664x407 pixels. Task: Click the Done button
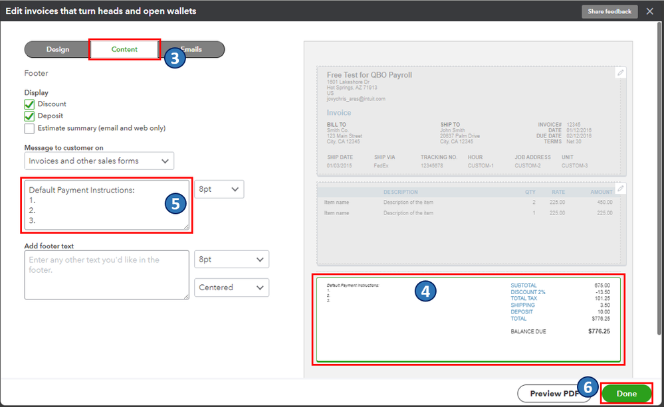coord(626,394)
